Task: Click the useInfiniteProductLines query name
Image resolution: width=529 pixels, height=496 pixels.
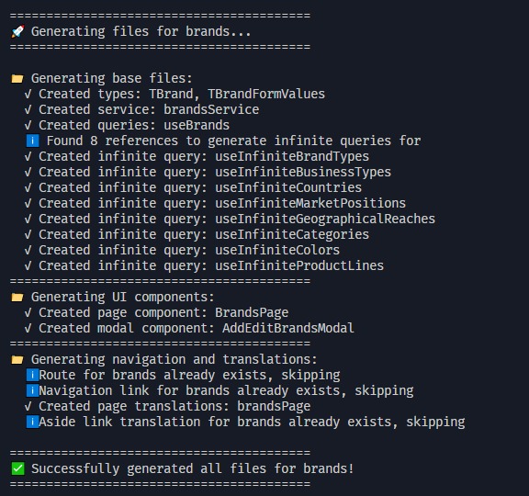Action: tap(299, 265)
